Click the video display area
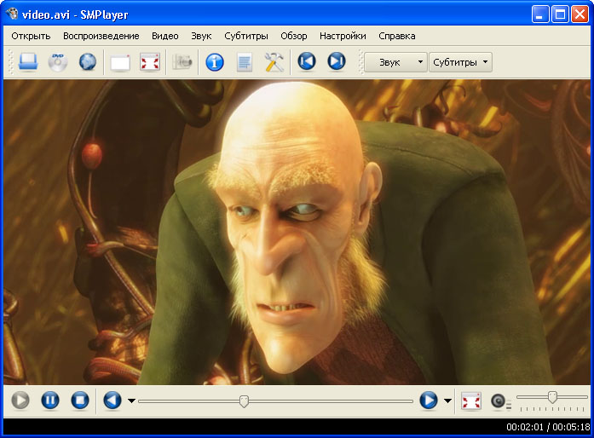This screenshot has width=594, height=438. pos(297,233)
